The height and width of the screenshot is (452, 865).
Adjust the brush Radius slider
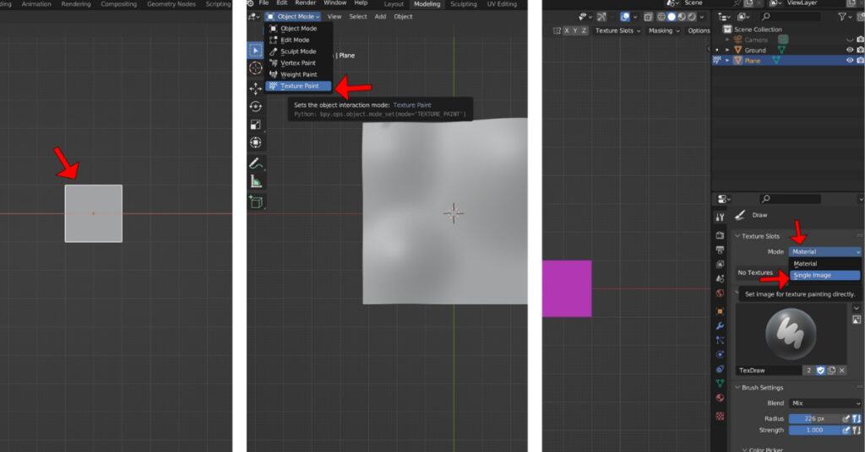point(814,418)
